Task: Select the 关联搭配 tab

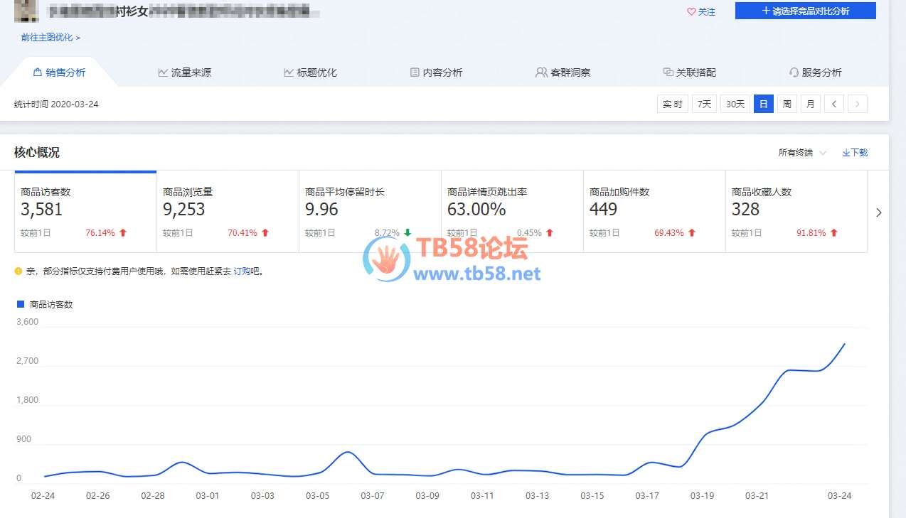Action: click(x=689, y=72)
